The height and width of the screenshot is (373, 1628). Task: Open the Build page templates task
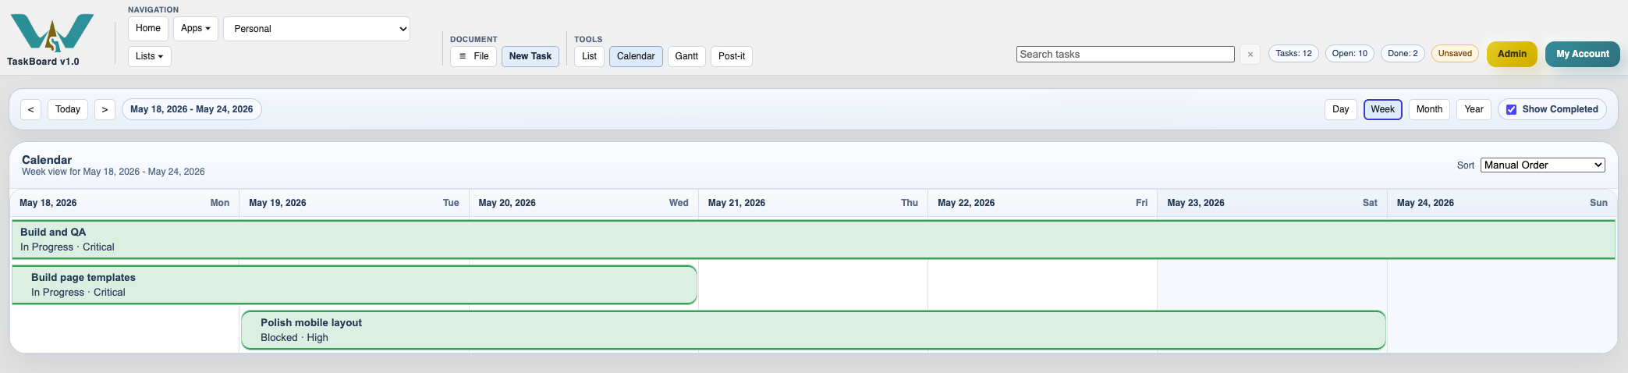click(x=354, y=285)
